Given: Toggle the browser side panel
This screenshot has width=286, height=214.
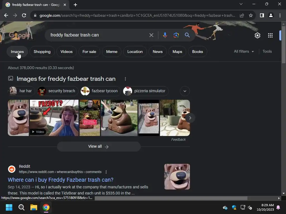Looking at the screenshot, I should 262,16.
